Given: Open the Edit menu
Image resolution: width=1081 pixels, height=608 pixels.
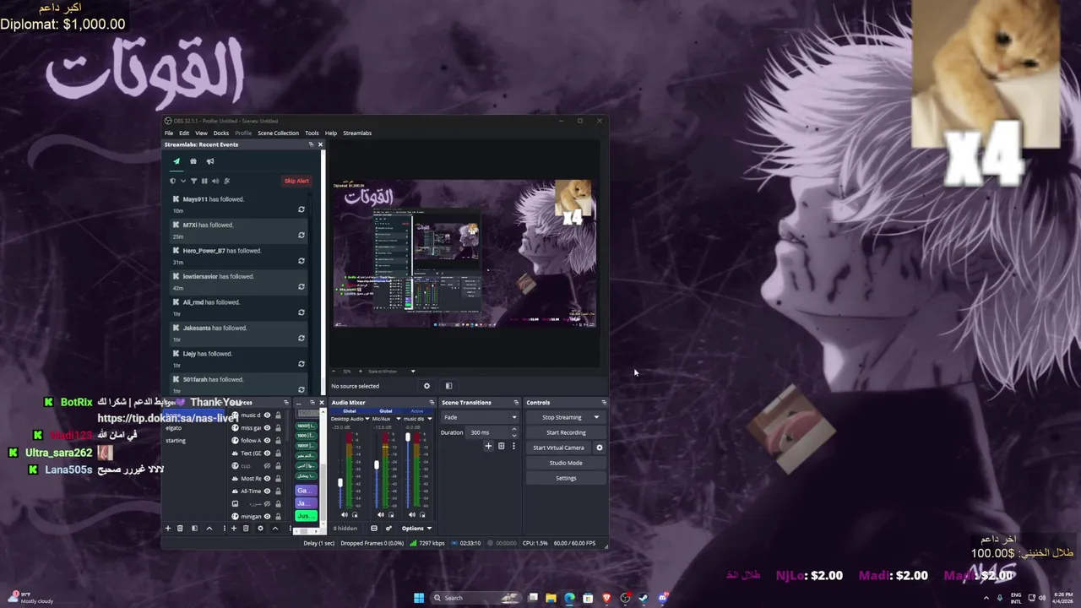Looking at the screenshot, I should pos(184,133).
